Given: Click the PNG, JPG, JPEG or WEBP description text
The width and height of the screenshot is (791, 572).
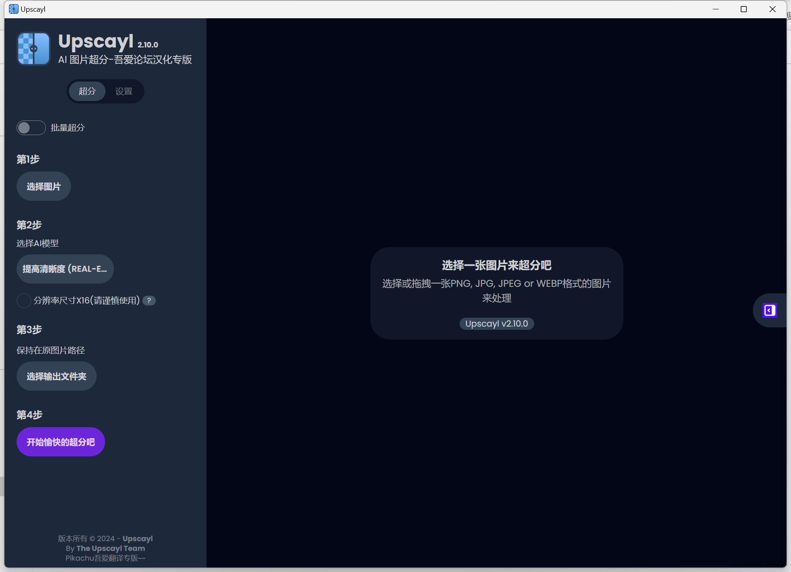Looking at the screenshot, I should tap(497, 291).
